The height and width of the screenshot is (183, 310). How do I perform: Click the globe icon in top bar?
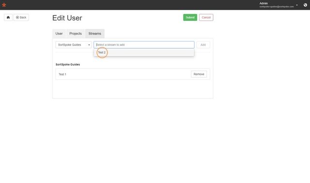305,5
